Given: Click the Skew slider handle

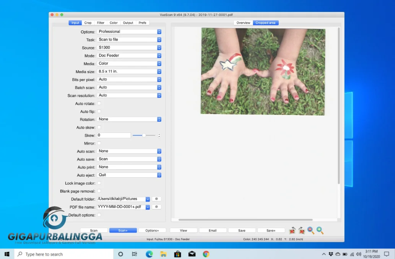Looking at the screenshot, I should pyautogui.click(x=144, y=135).
